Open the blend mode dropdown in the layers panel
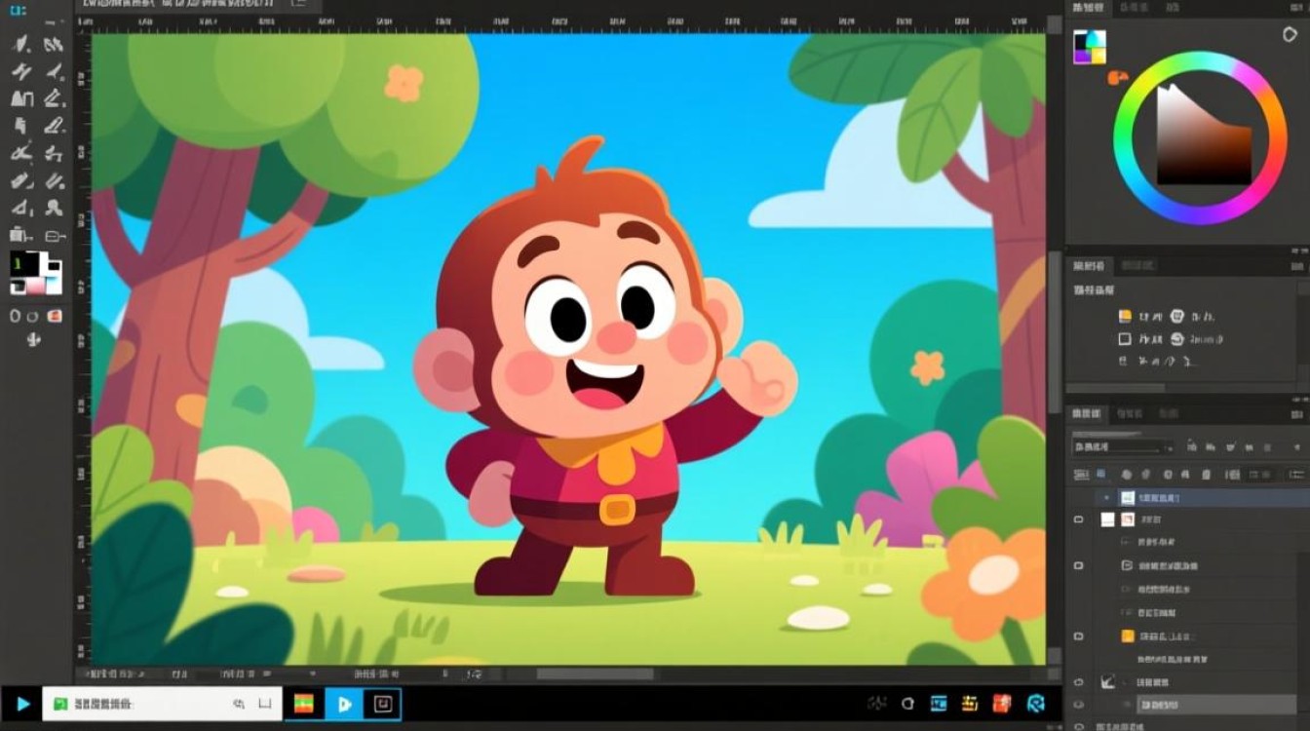Image resolution: width=1310 pixels, height=731 pixels. point(1121,446)
